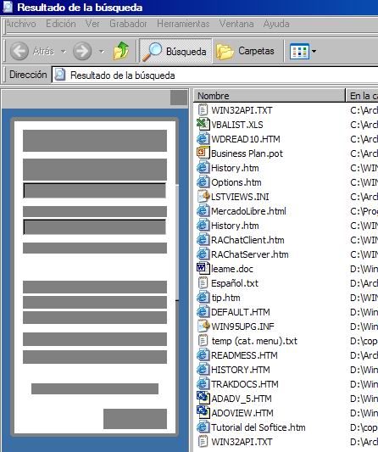The image size is (378, 452).
Task: Open the Views icon button
Action: tap(299, 52)
